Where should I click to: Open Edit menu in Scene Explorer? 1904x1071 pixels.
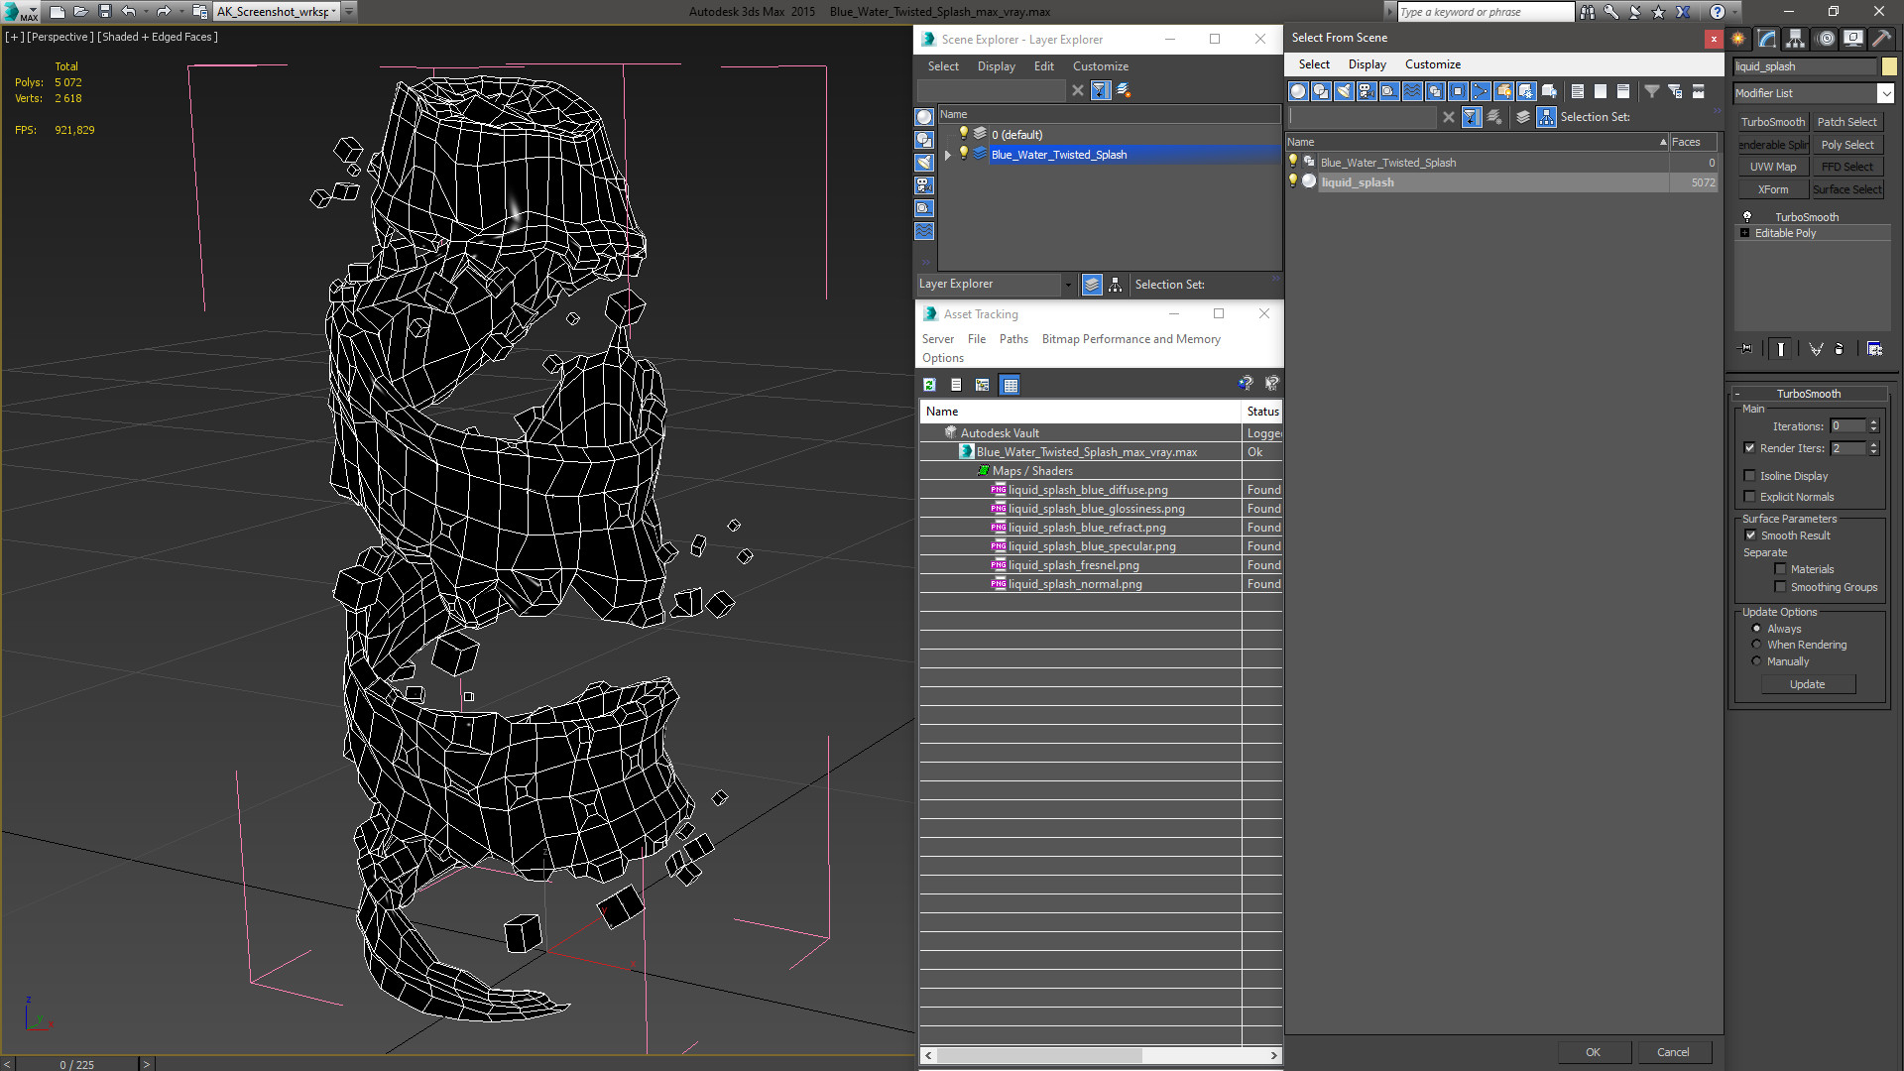tap(1043, 66)
